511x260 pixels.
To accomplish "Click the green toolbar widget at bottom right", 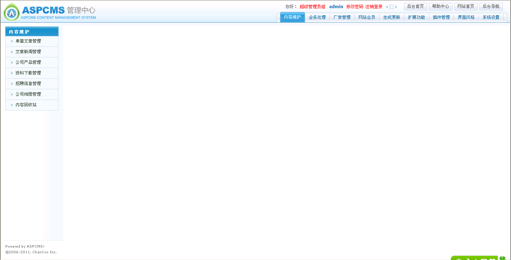I will click(x=474, y=258).
